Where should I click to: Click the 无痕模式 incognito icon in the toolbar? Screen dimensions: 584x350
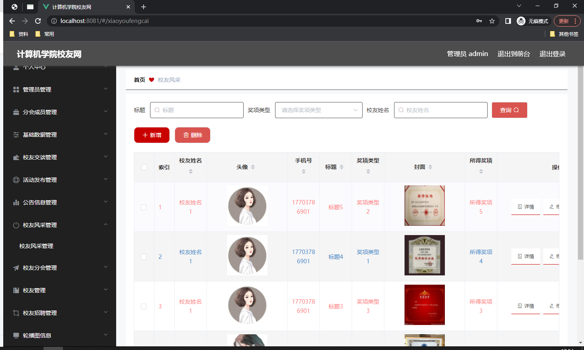[x=520, y=21]
